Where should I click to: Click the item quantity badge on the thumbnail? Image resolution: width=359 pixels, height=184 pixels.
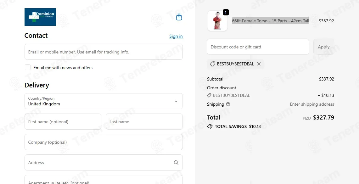pyautogui.click(x=226, y=12)
